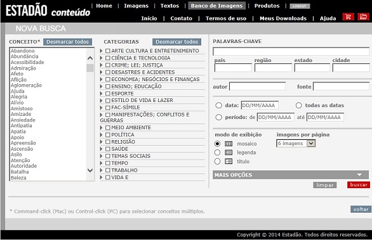372x240 pixels.
Task: Click the Logout button
Action: (x=300, y=6)
